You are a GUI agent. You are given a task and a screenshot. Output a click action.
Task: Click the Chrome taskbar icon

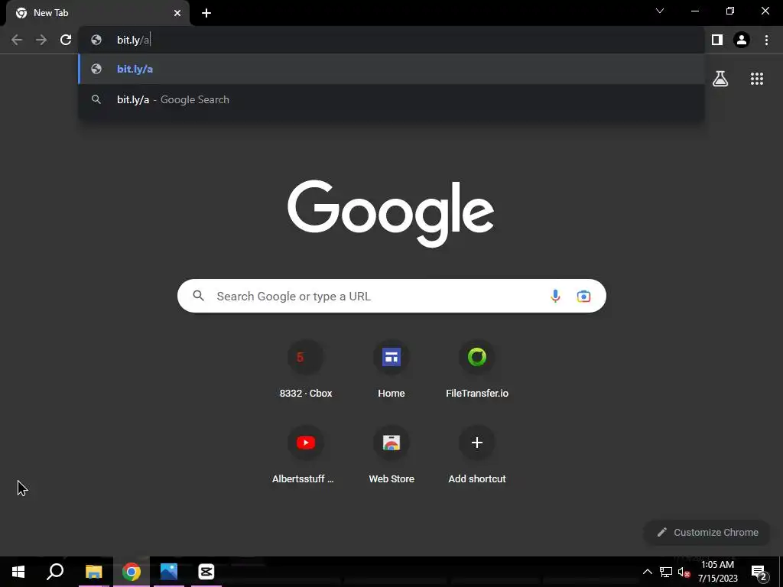[x=132, y=572]
